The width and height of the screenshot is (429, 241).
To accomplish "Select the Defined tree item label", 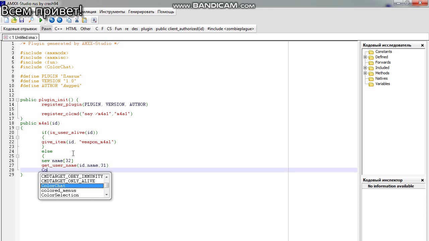I will click(x=381, y=57).
